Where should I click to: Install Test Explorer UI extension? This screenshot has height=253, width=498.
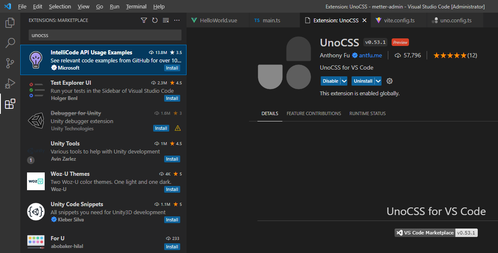pyautogui.click(x=172, y=98)
